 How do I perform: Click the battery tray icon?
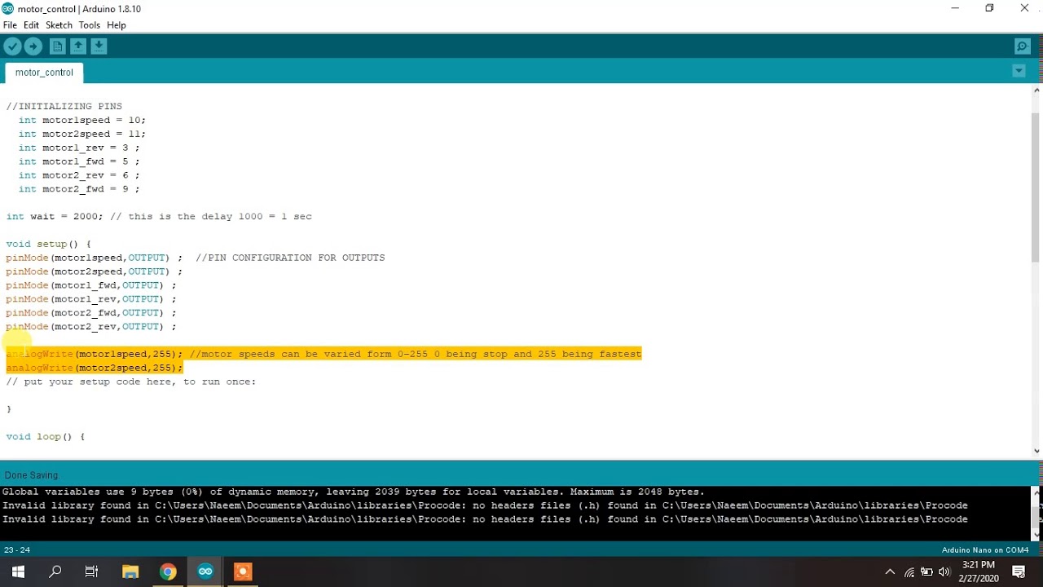pyautogui.click(x=926, y=572)
